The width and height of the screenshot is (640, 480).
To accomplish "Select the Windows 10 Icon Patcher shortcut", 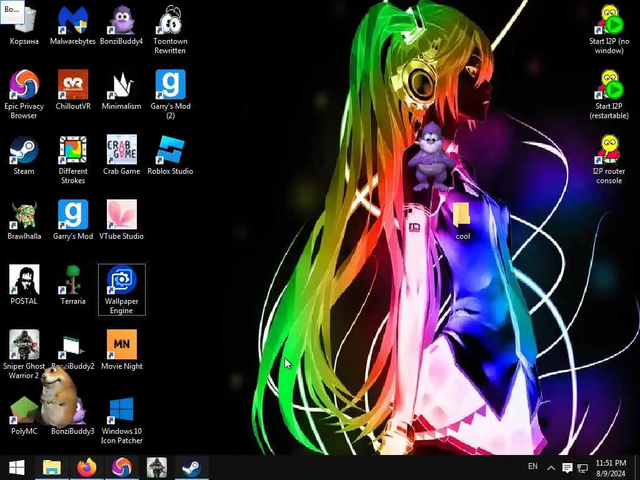I will [x=122, y=419].
